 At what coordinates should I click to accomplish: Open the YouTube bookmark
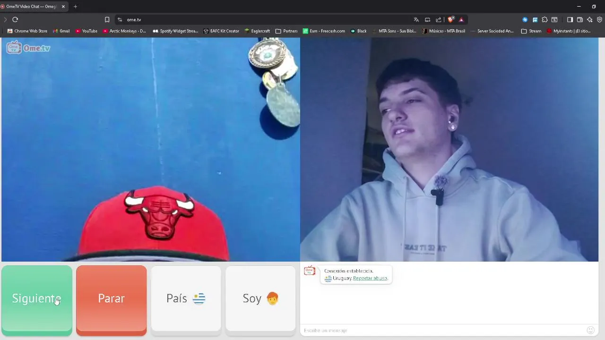(x=86, y=31)
